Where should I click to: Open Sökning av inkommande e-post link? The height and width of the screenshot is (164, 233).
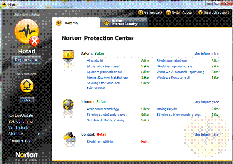click(x=179, y=115)
